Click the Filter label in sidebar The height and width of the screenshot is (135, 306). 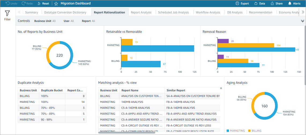coord(8,19)
